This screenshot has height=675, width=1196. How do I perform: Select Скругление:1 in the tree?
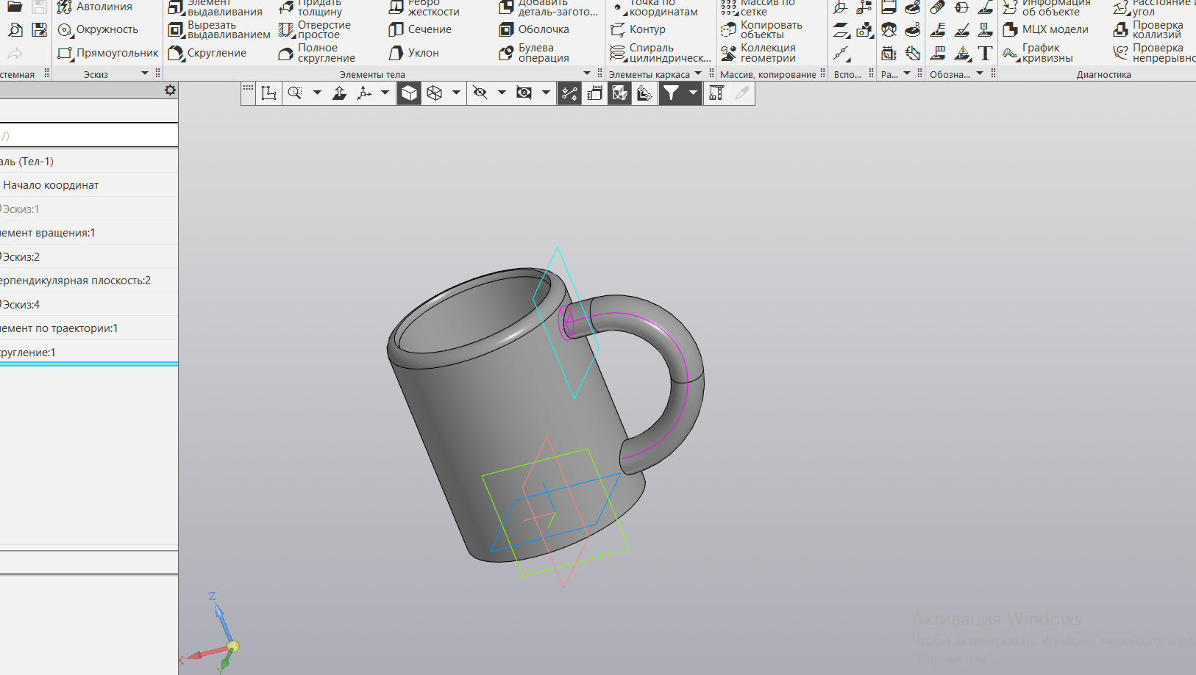click(x=28, y=353)
